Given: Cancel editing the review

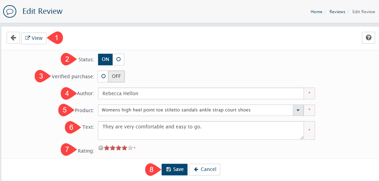Looking at the screenshot, I should (205, 170).
